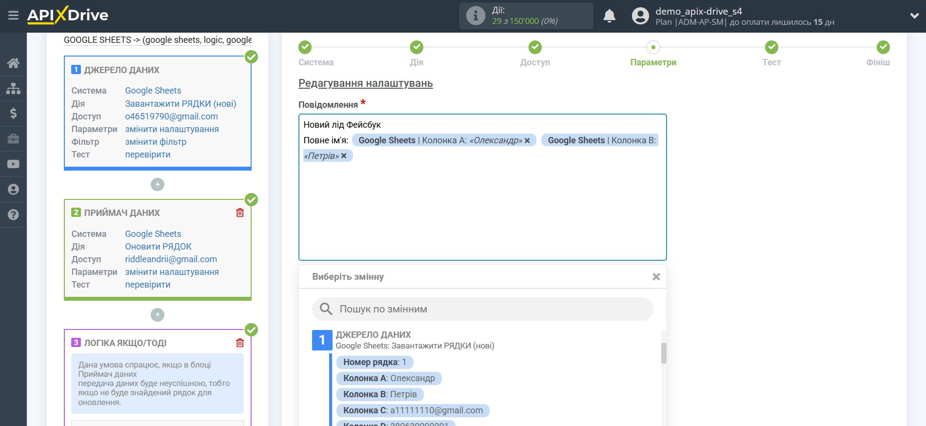Open the billing dollar sidebar icon
The image size is (926, 426).
pos(13,114)
